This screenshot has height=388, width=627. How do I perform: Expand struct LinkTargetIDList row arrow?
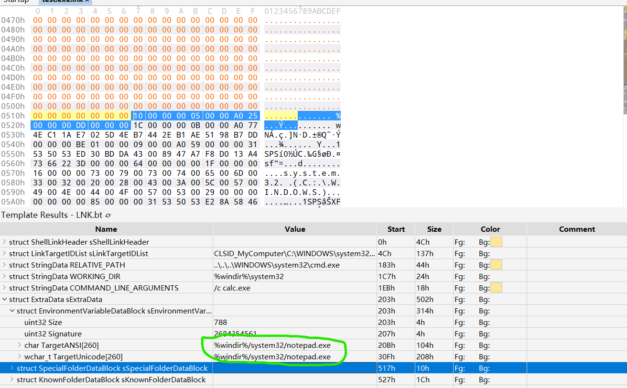tap(5, 254)
